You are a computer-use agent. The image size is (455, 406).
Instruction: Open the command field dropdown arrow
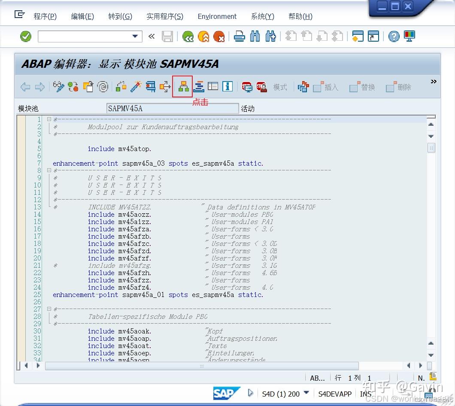(136, 36)
